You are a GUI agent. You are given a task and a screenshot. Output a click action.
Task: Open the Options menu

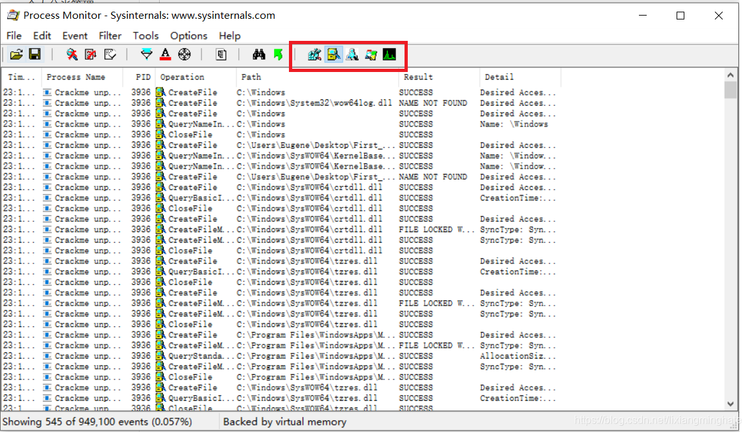(189, 36)
